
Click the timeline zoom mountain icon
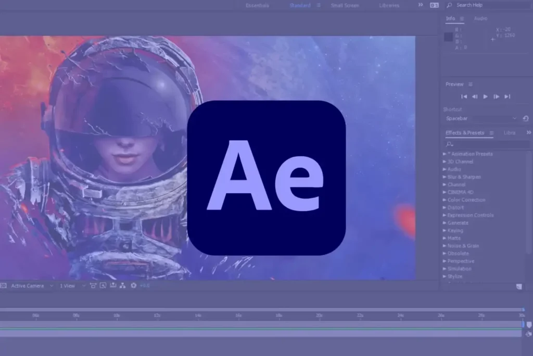pos(529,334)
